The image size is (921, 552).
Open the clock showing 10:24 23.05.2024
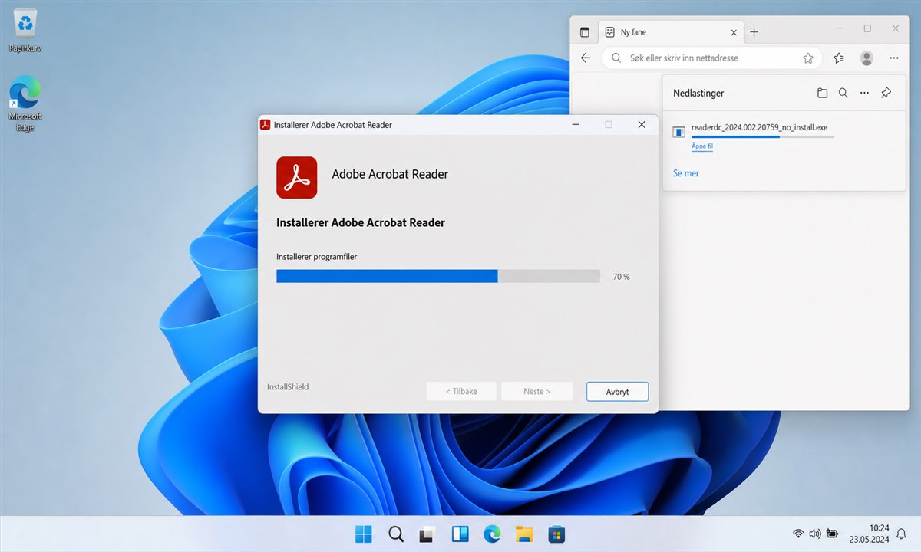click(869, 534)
